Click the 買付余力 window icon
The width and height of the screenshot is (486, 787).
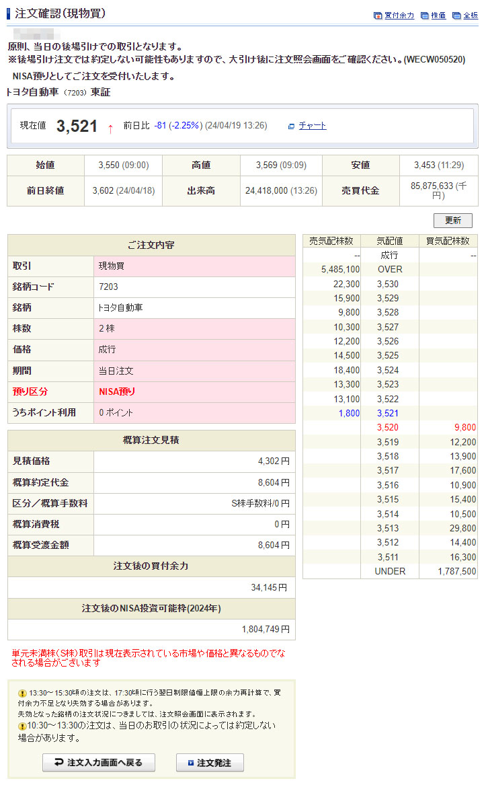pos(378,15)
